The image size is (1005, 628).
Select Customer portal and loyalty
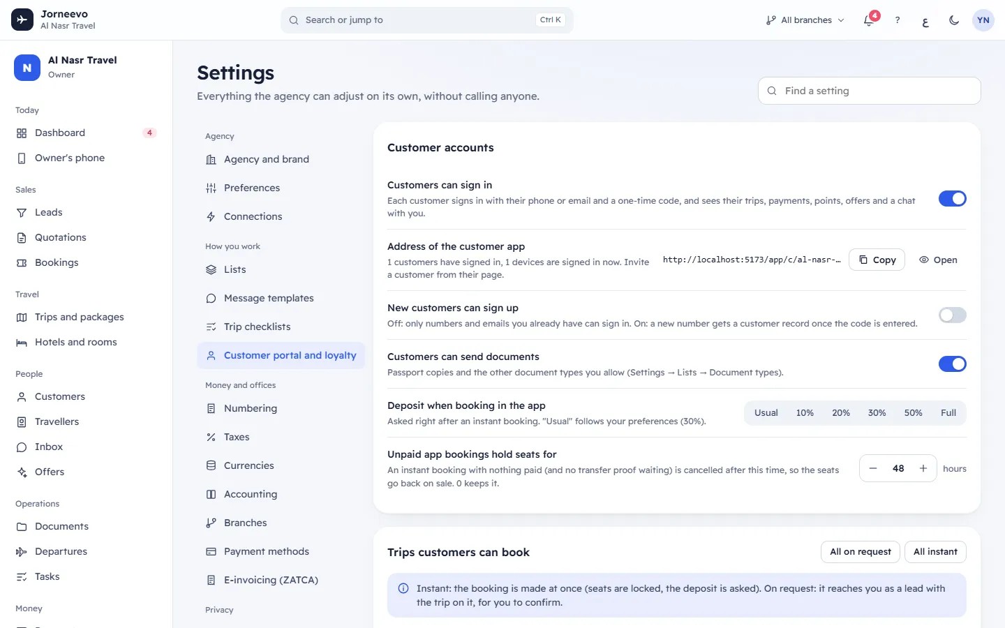tap(281, 355)
